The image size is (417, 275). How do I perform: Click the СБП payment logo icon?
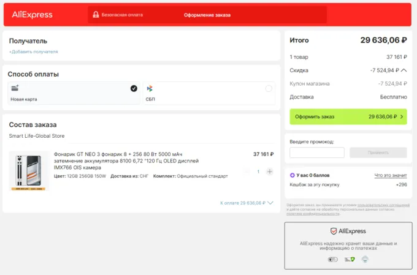tap(150, 89)
